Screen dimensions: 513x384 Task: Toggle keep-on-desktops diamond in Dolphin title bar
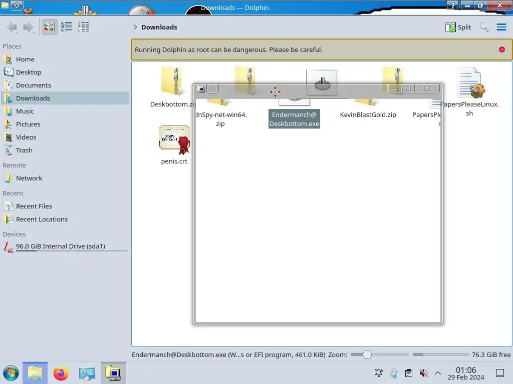[x=17, y=5]
